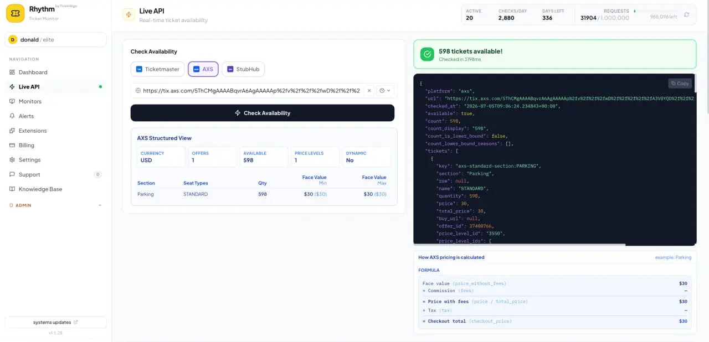Select the Ticketmaster platform
The height and width of the screenshot is (342, 709).
click(x=158, y=69)
